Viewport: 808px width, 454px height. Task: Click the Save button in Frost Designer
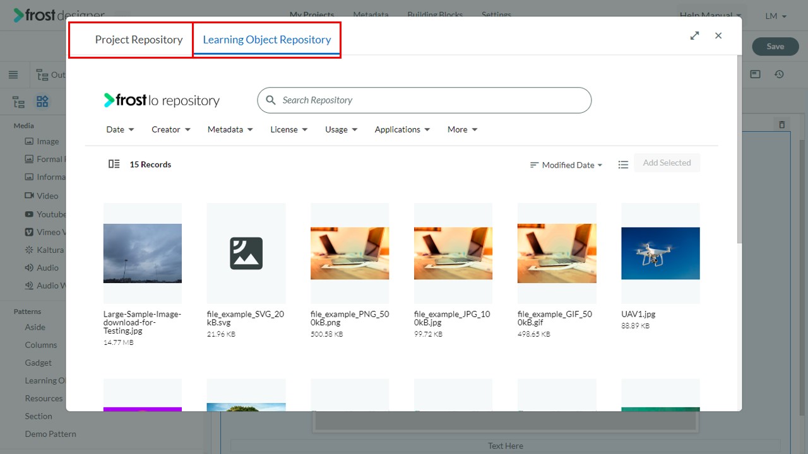[775, 47]
